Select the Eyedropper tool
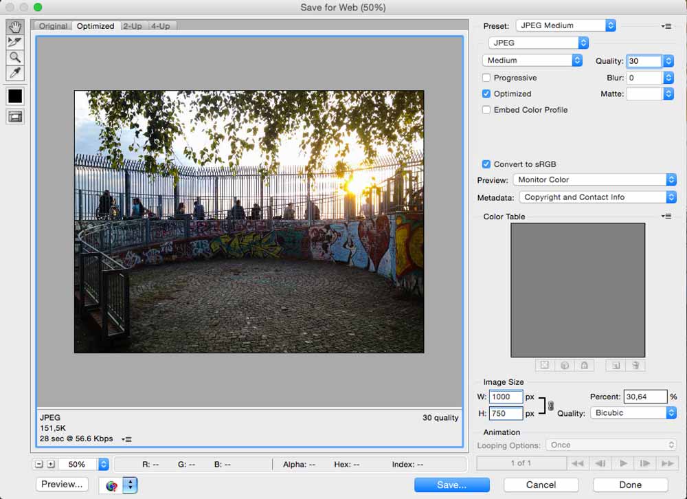Image resolution: width=687 pixels, height=499 pixels. [x=14, y=73]
